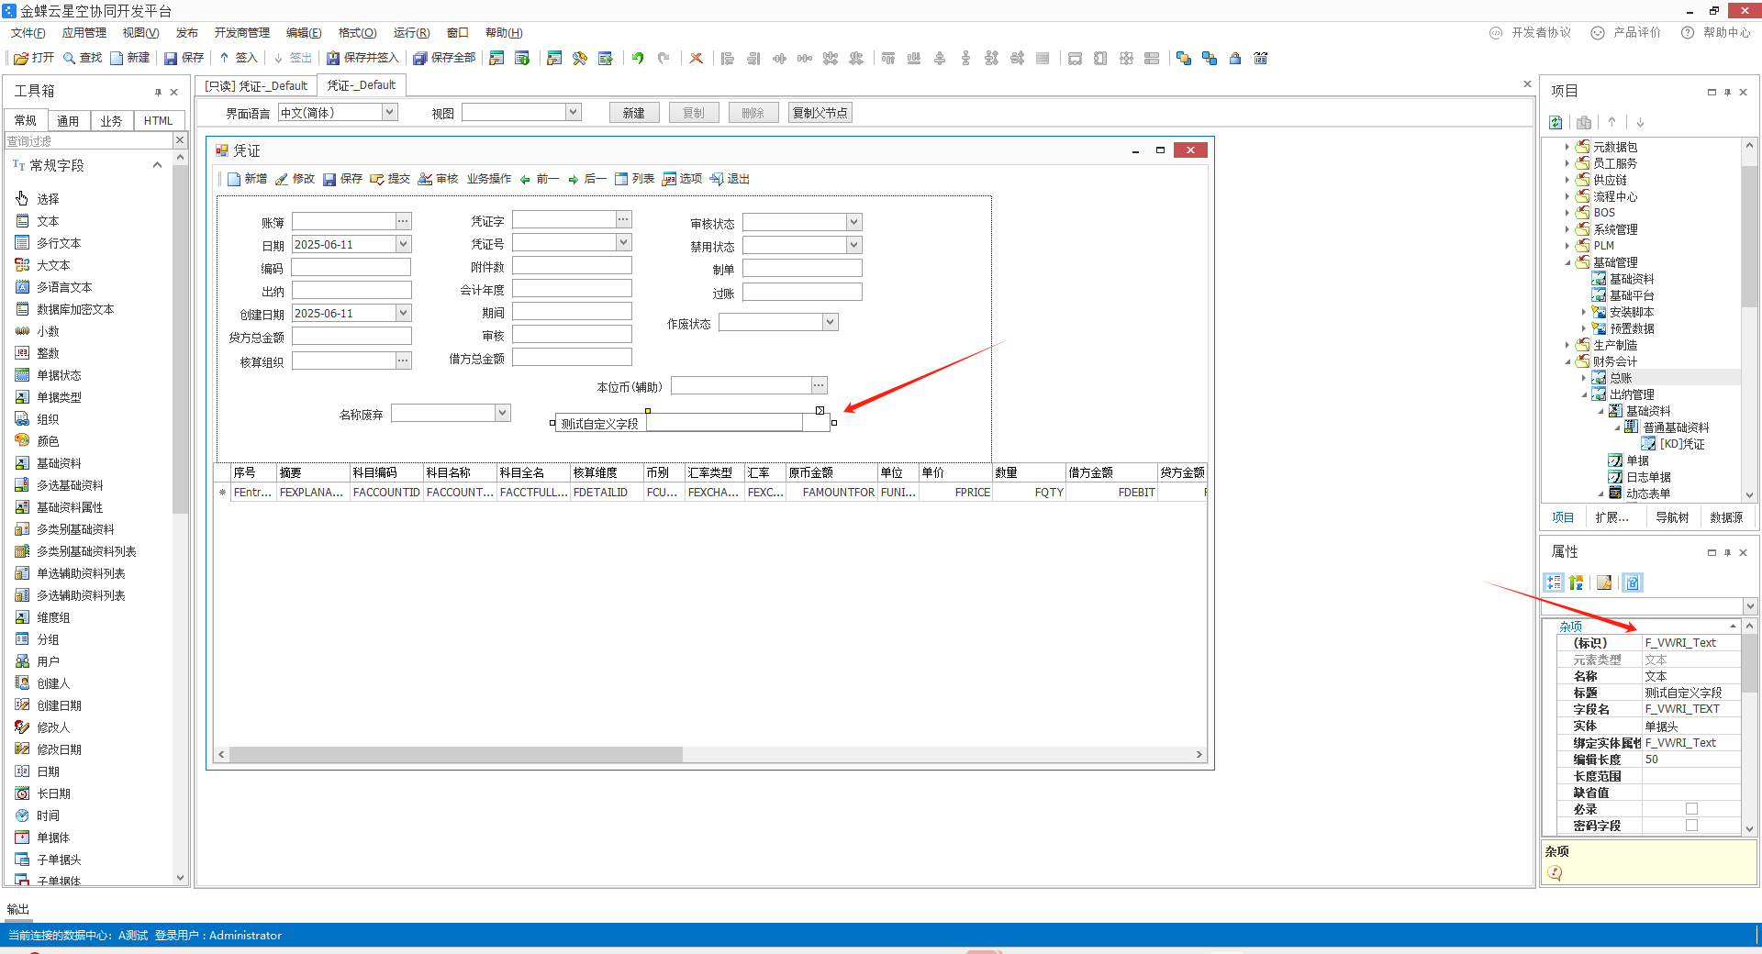Click the 审核 icon in the 凭证 toolbar

[x=425, y=179]
